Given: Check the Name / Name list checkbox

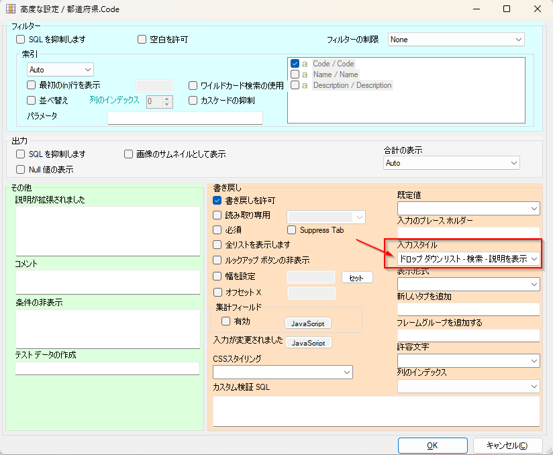Looking at the screenshot, I should tap(295, 74).
